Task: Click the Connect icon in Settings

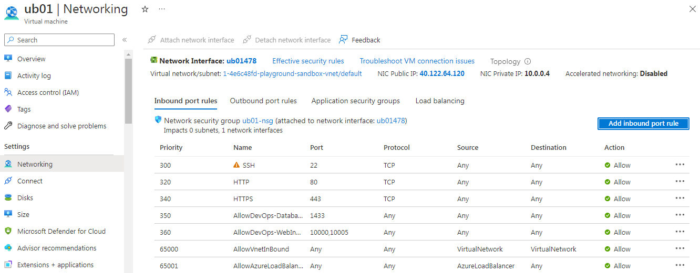Action: coord(8,181)
